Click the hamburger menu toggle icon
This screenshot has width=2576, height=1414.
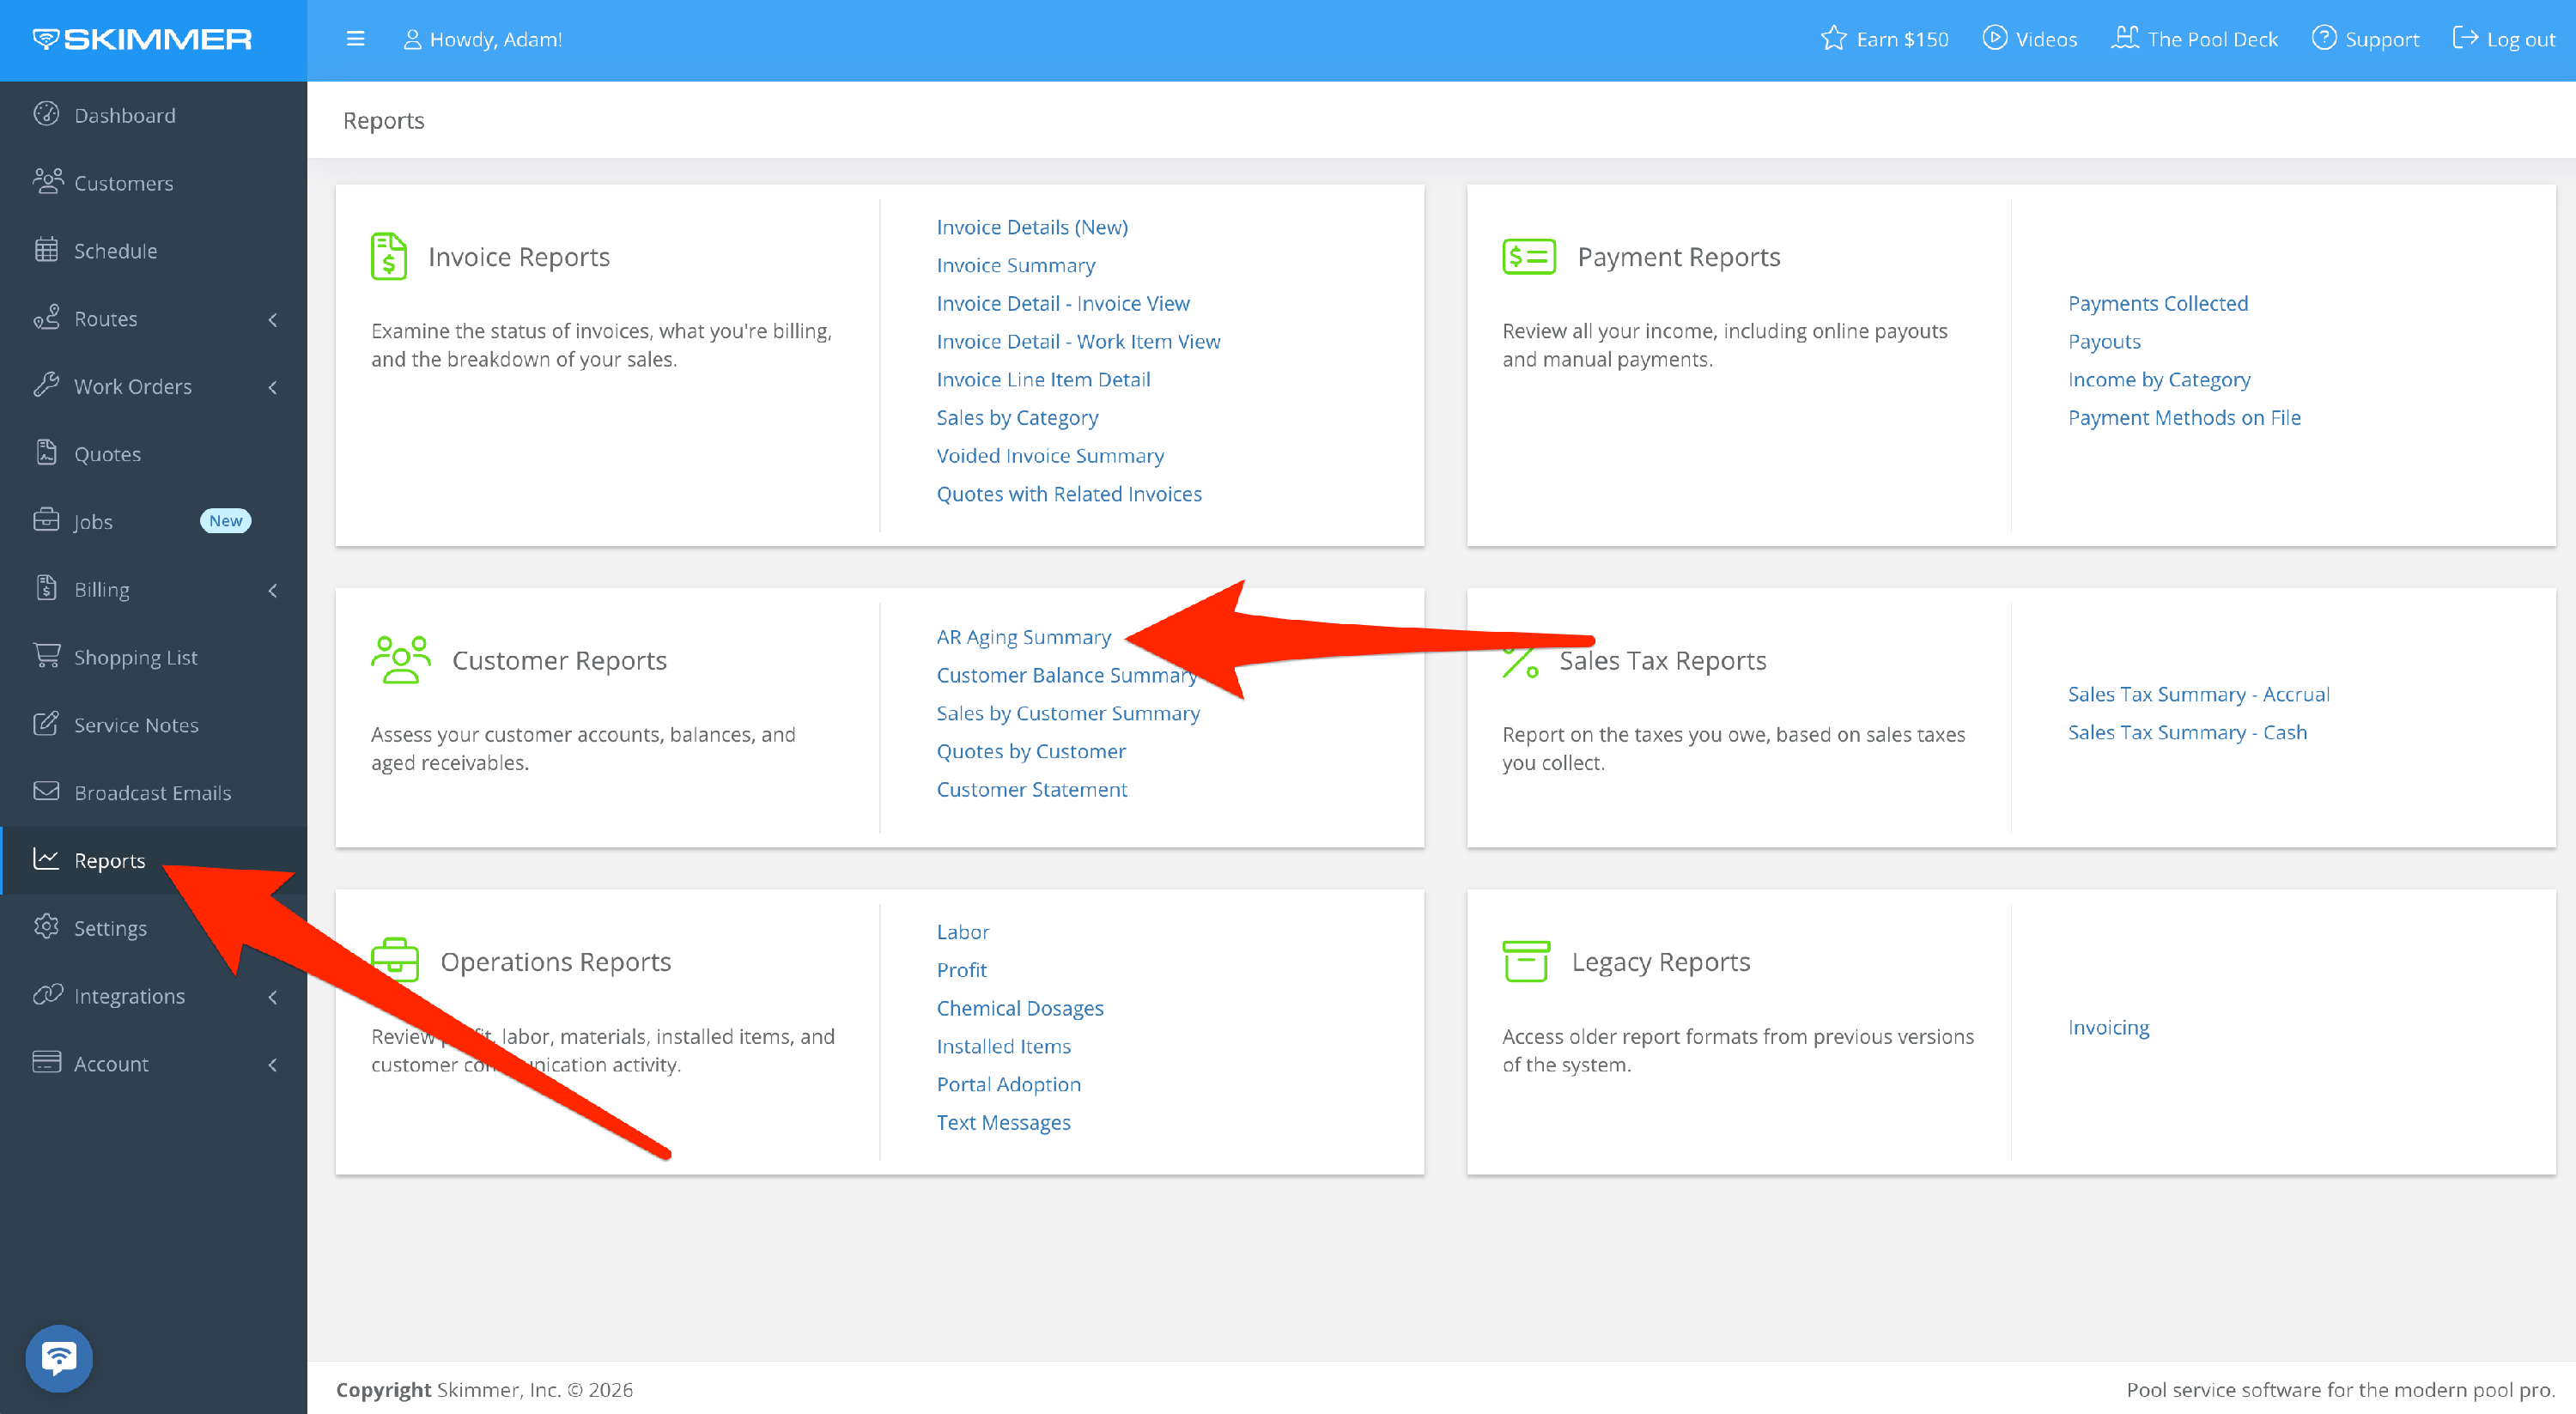pyautogui.click(x=355, y=39)
